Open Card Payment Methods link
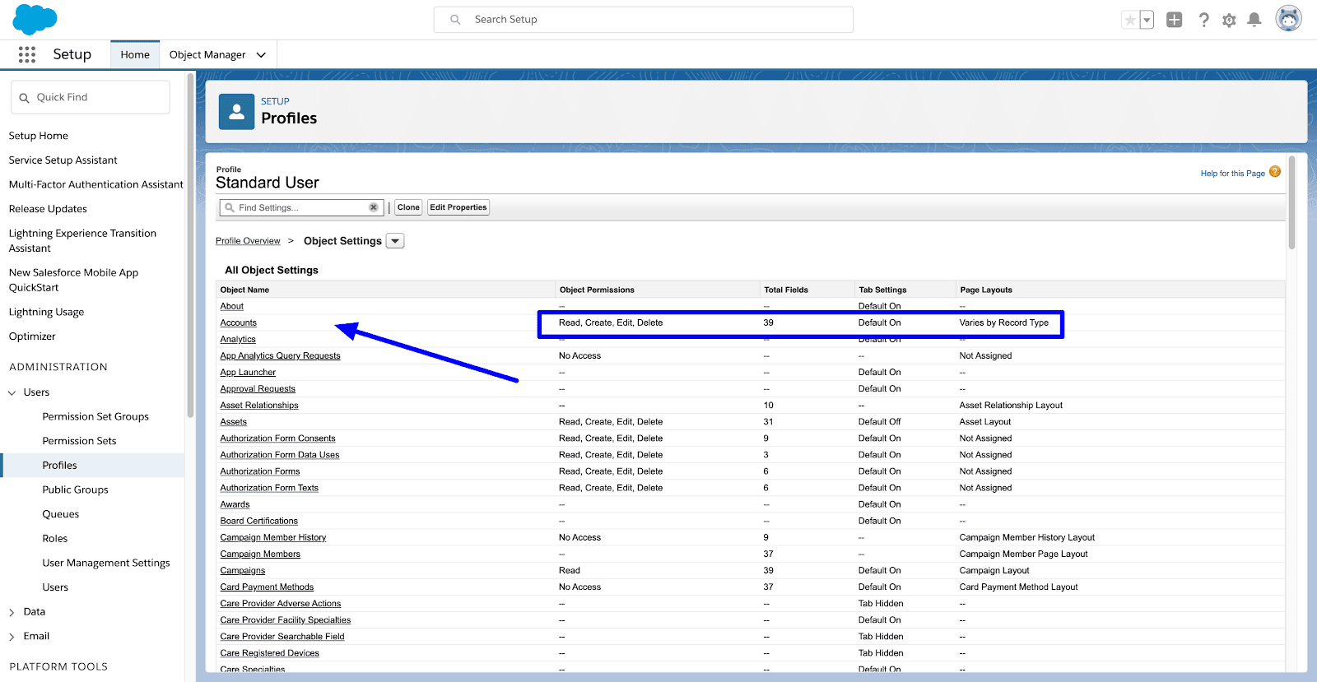This screenshot has height=682, width=1317. click(267, 587)
